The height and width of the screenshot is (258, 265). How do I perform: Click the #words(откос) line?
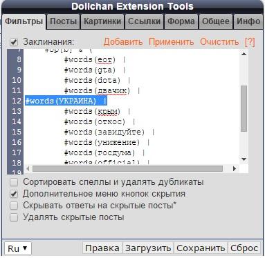tap(100, 121)
